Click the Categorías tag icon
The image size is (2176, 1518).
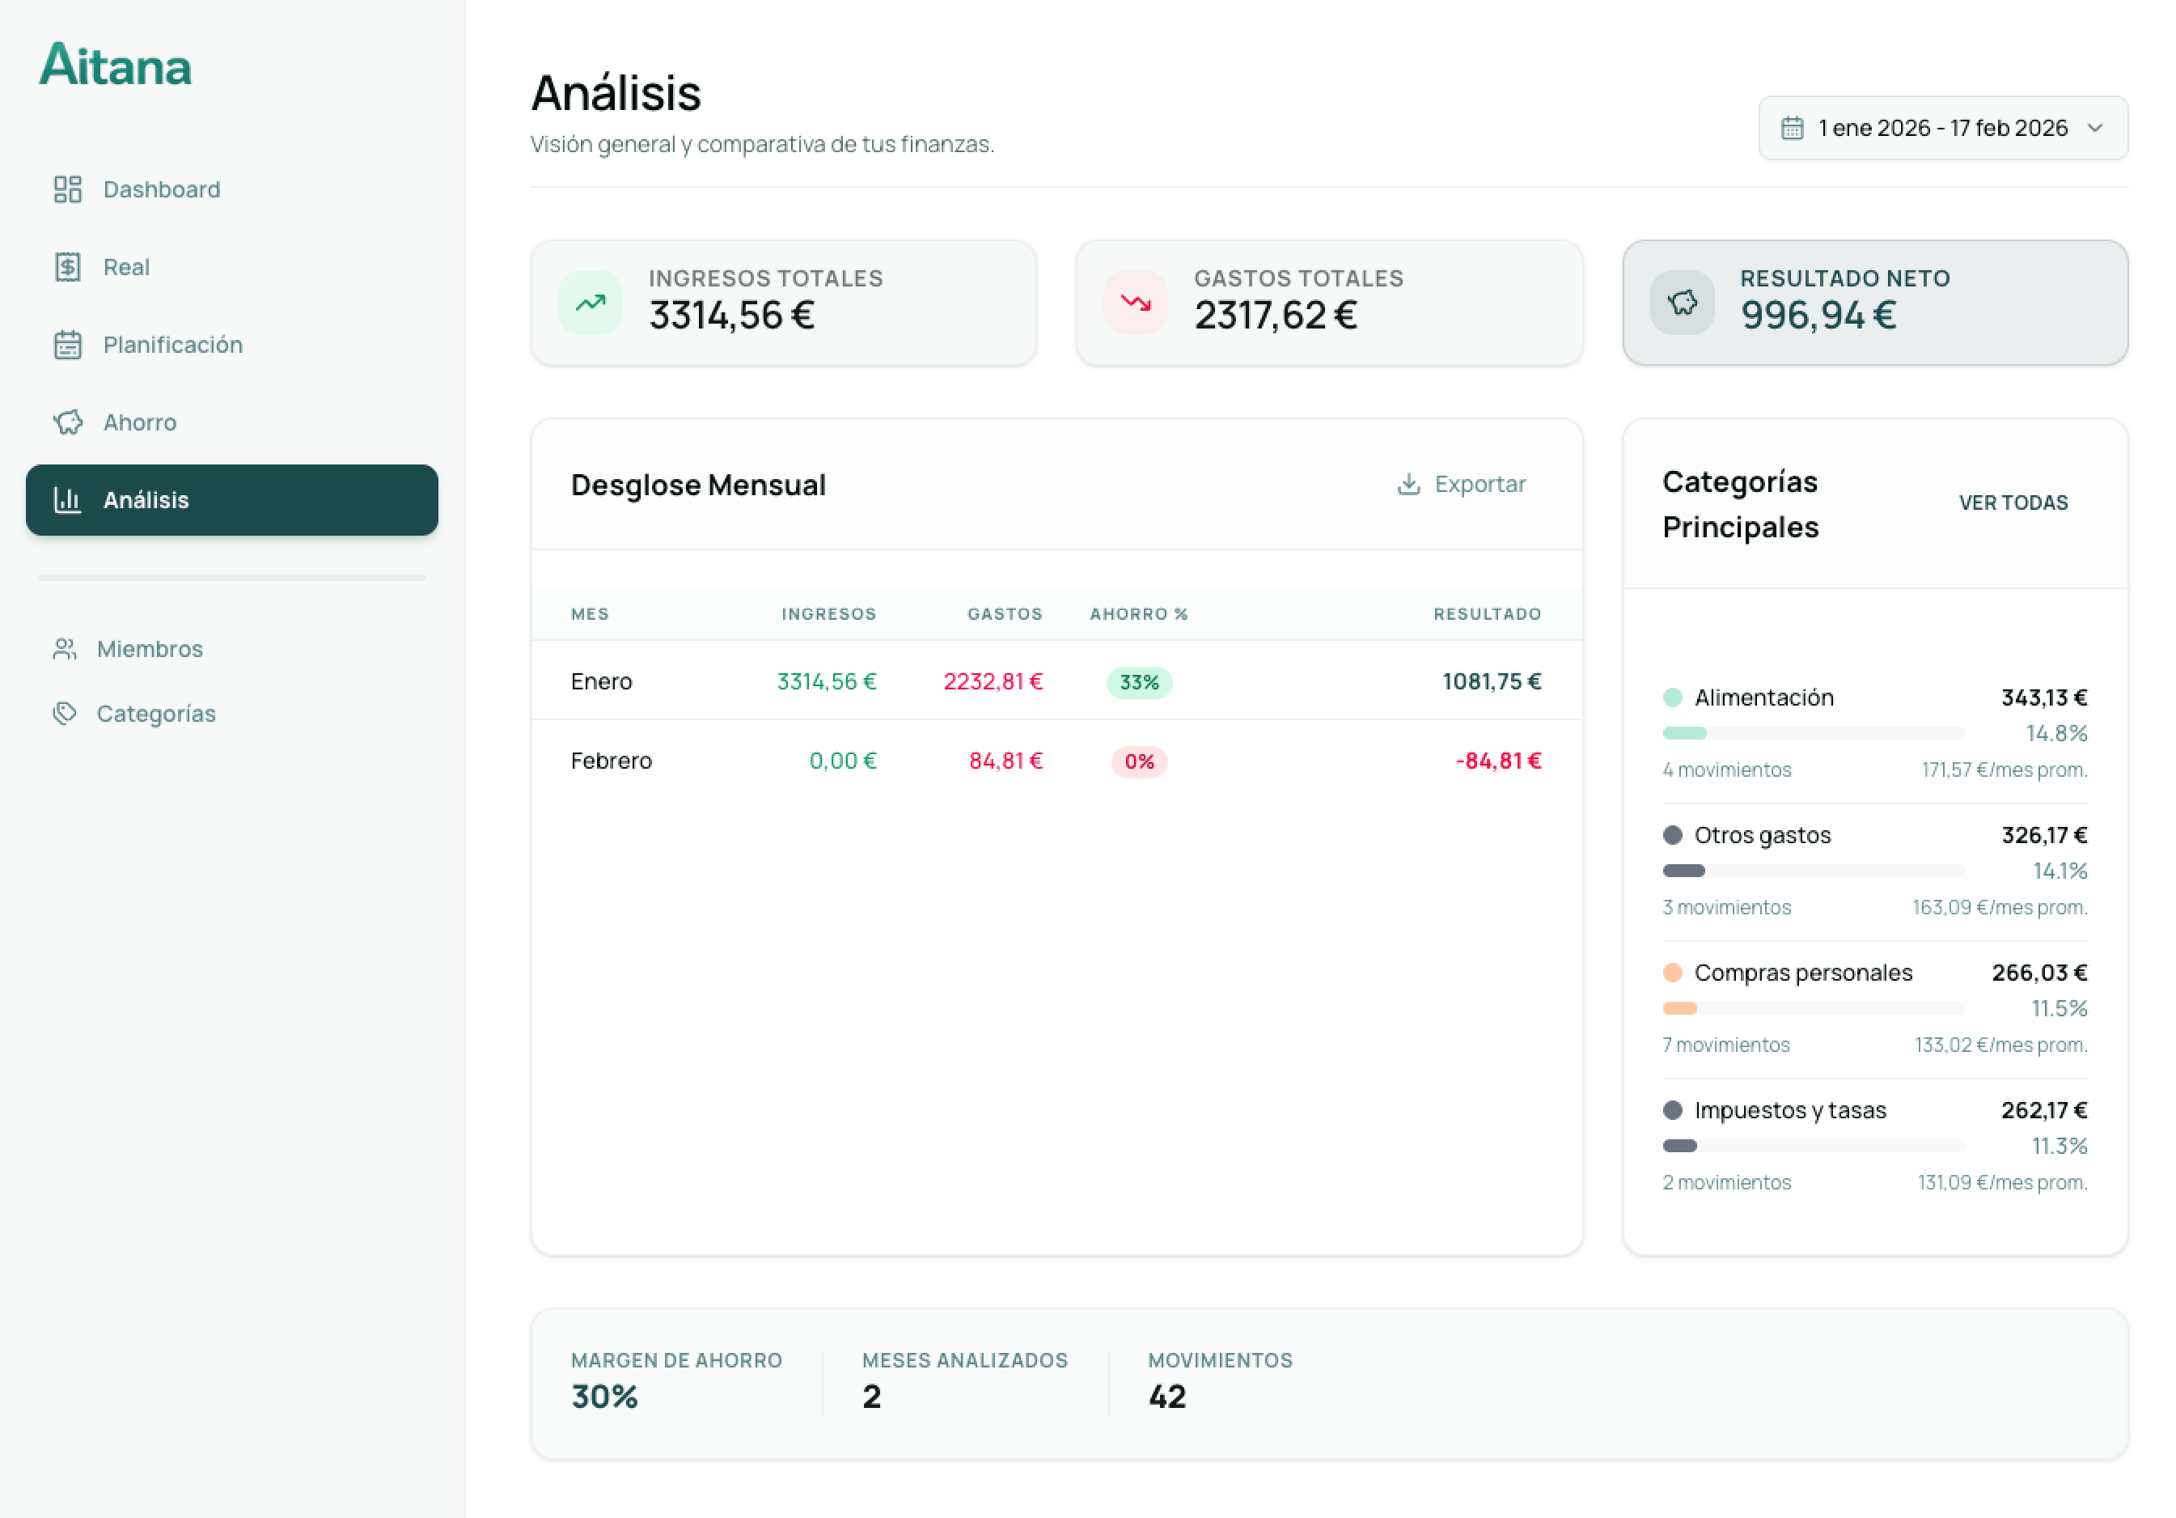[65, 714]
